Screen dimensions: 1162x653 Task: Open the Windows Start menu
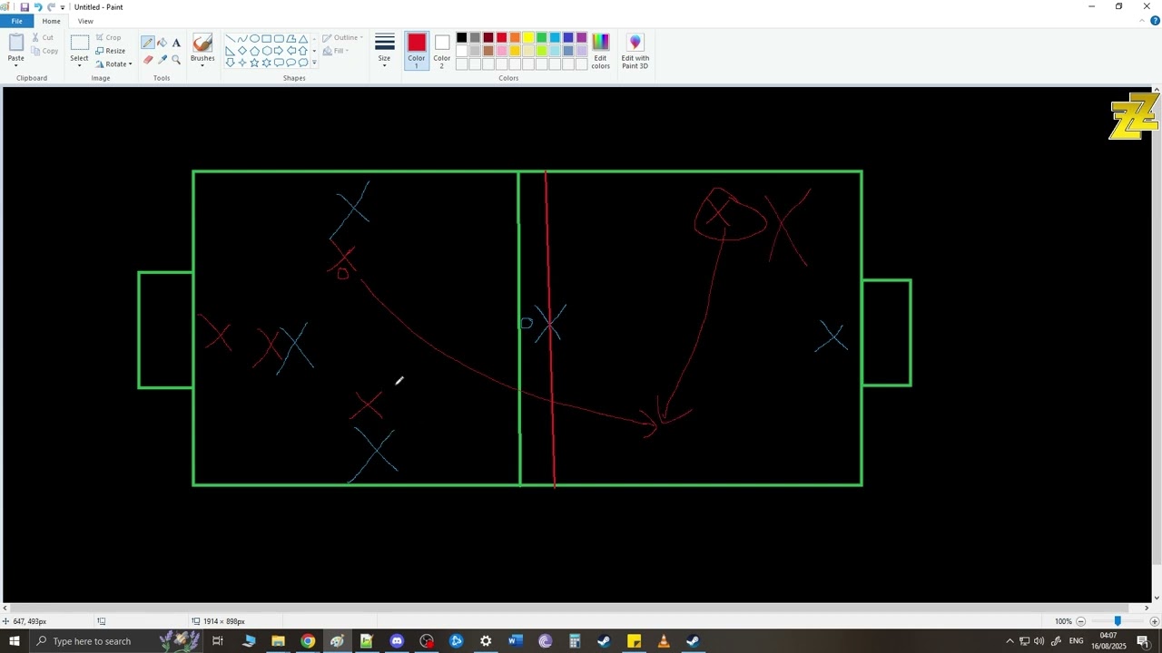pos(14,641)
